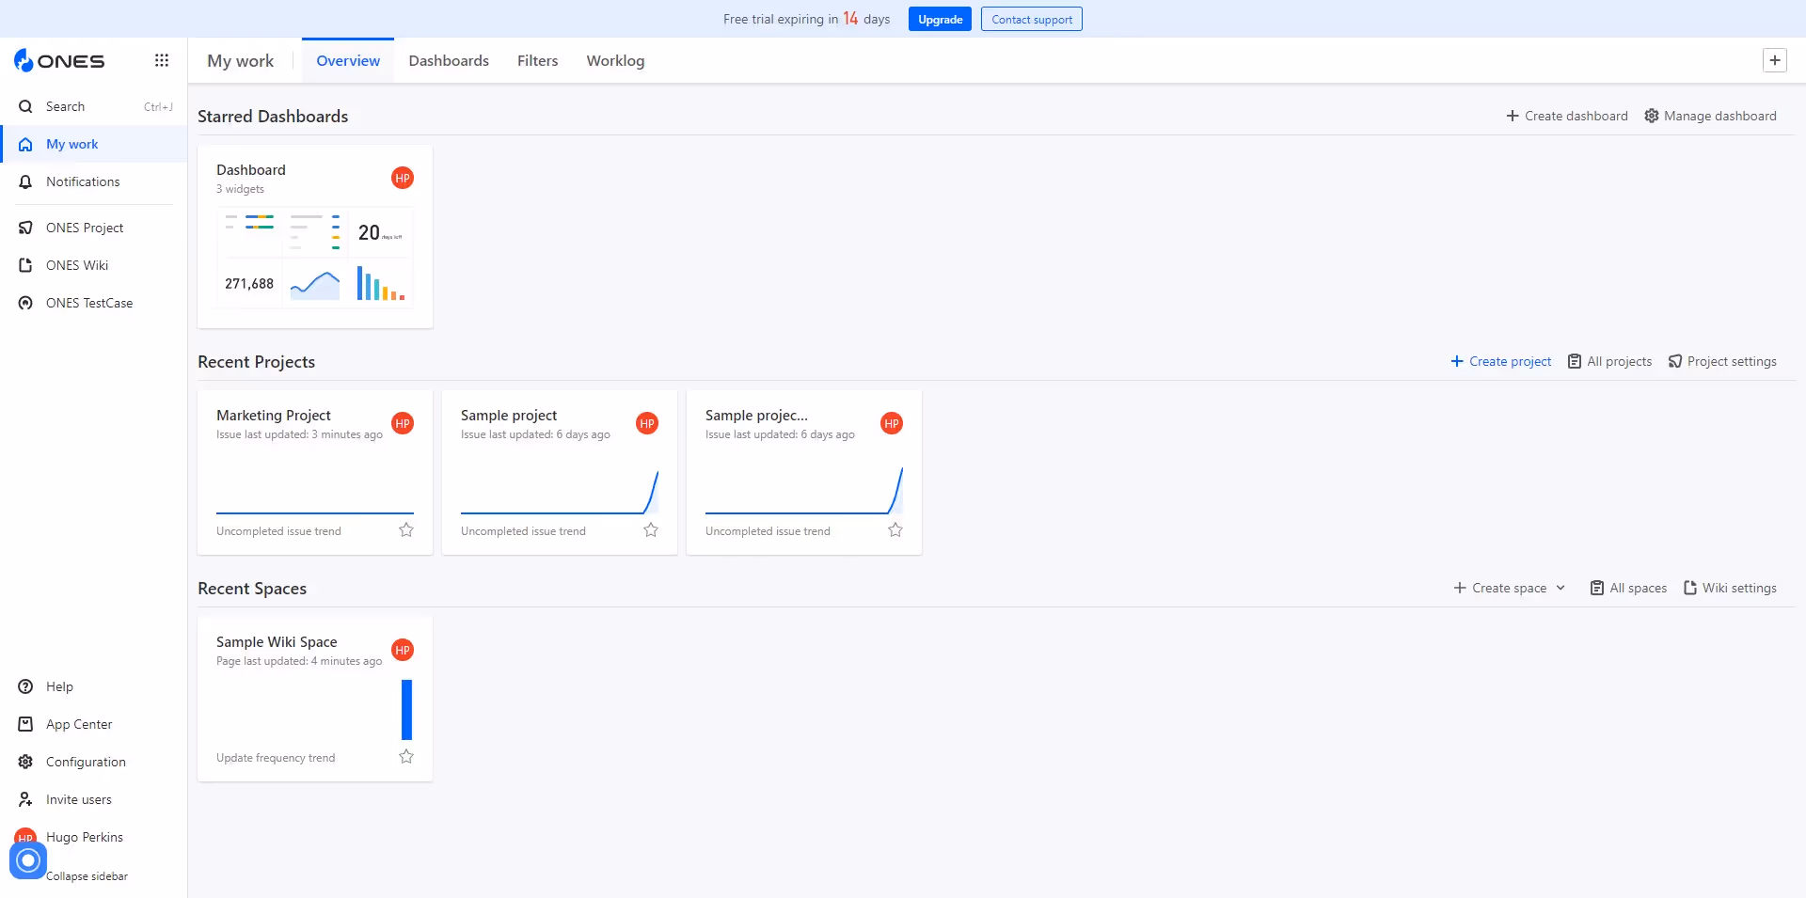Click HP avatar on Sample project card
Image resolution: width=1806 pixels, height=898 pixels.
pyautogui.click(x=647, y=423)
